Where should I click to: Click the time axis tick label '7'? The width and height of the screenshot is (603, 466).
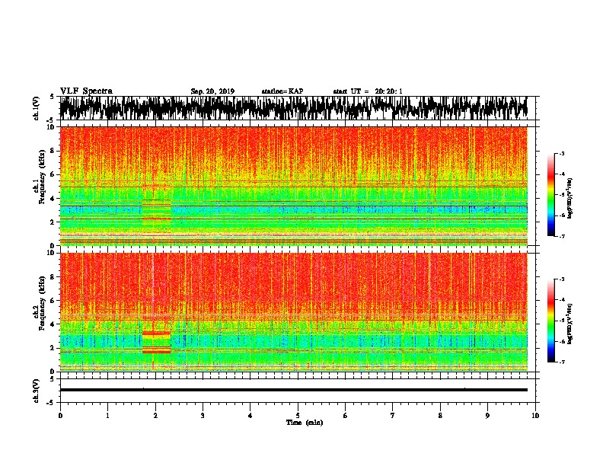pyautogui.click(x=393, y=416)
